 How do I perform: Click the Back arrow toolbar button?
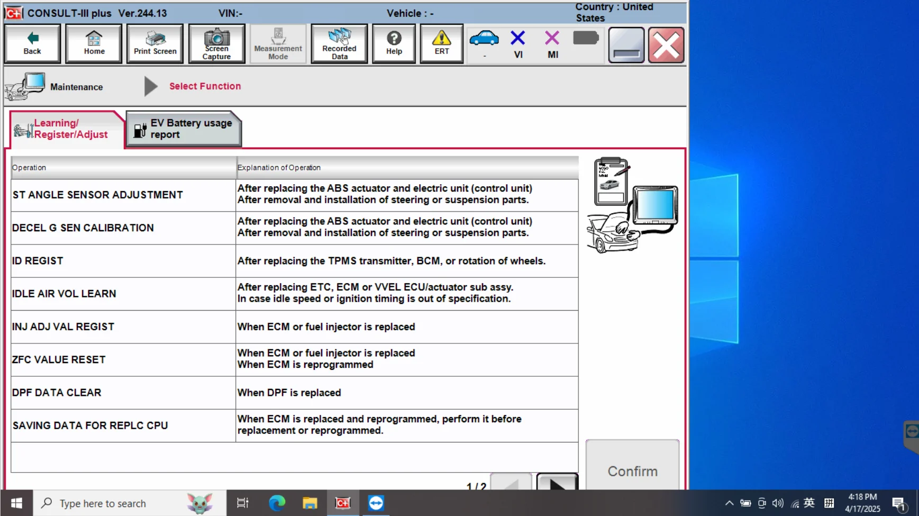[x=32, y=43]
